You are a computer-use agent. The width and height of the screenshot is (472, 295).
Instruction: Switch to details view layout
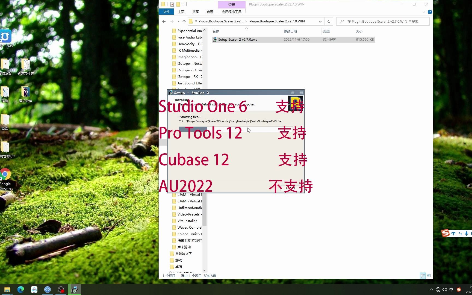(423, 276)
